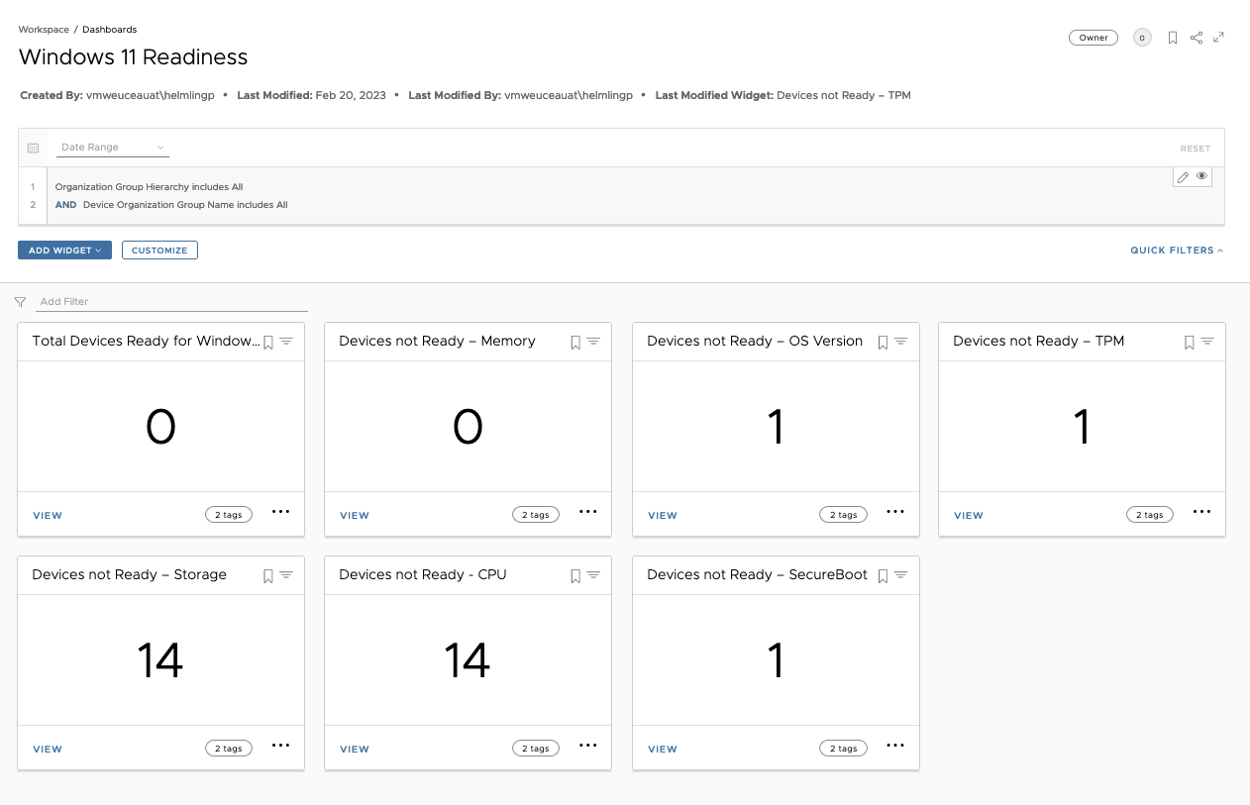The width and height of the screenshot is (1250, 805).
Task: Go to Dashboards in the breadcrumb
Action: pos(110,30)
